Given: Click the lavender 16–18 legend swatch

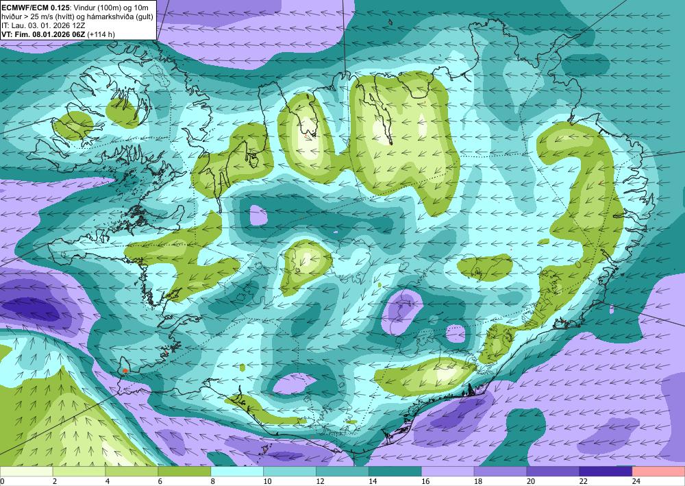Looking at the screenshot, I should coord(448,472).
